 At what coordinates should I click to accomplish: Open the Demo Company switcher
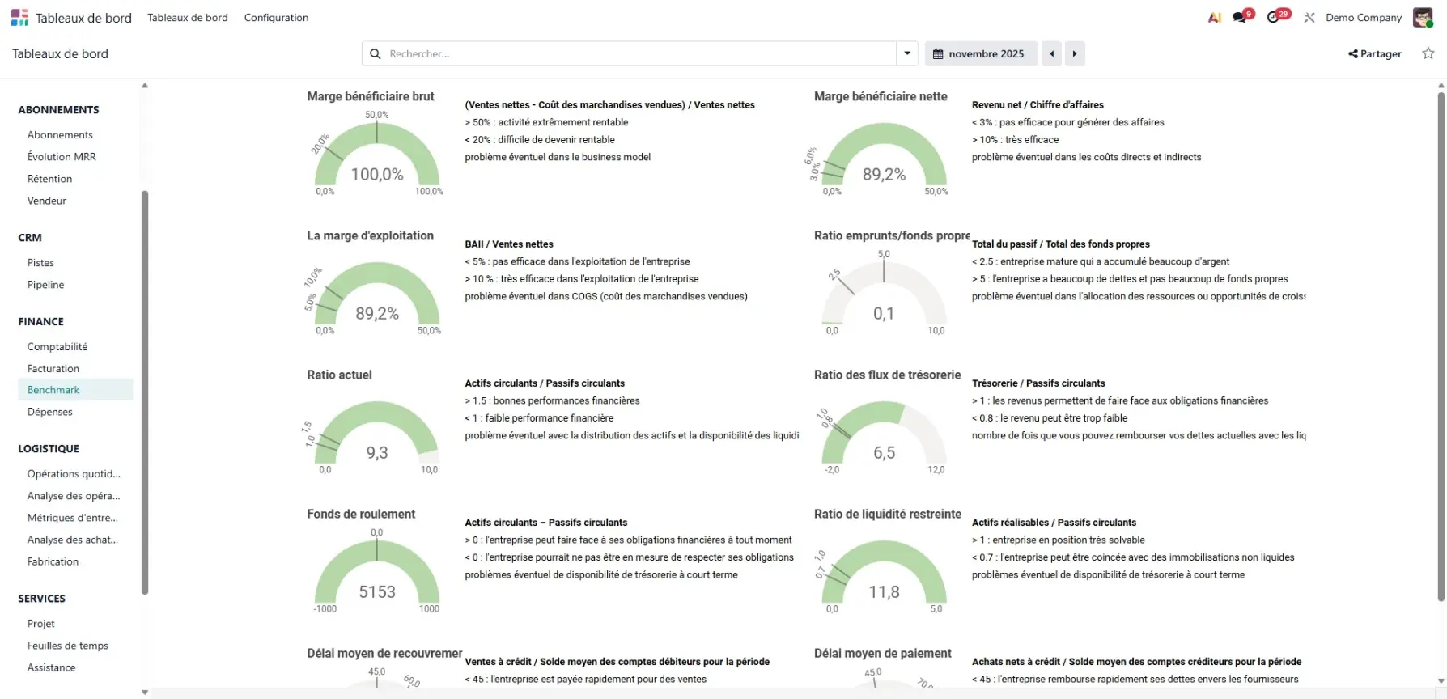(x=1363, y=18)
